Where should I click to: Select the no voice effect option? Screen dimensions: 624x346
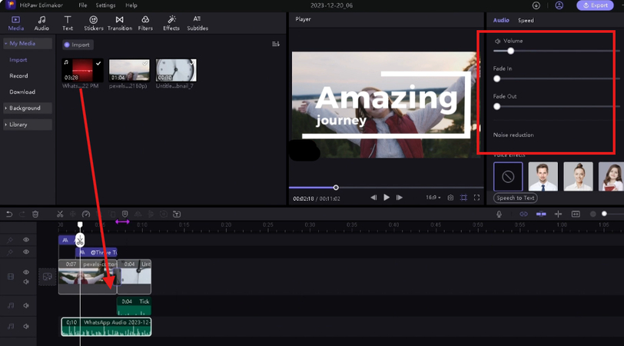(508, 176)
